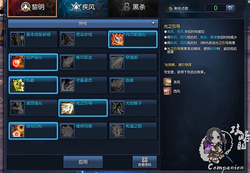
Task: Toggle the 灵动步伐 trait on
Action: click(x=83, y=39)
